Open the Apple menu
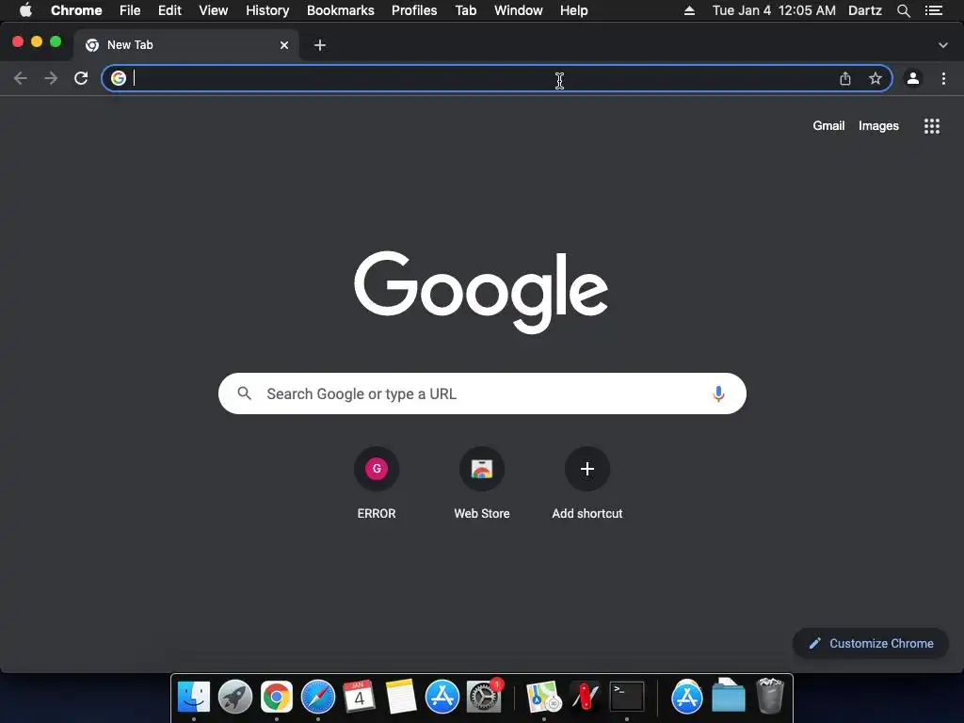This screenshot has height=723, width=964. tap(25, 10)
